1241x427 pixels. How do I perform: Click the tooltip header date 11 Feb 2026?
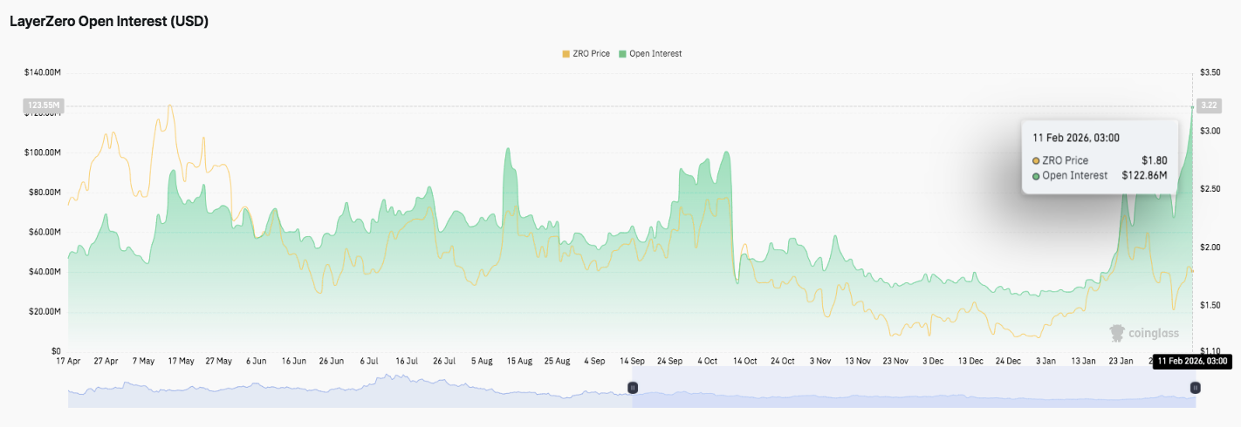[1075, 138]
